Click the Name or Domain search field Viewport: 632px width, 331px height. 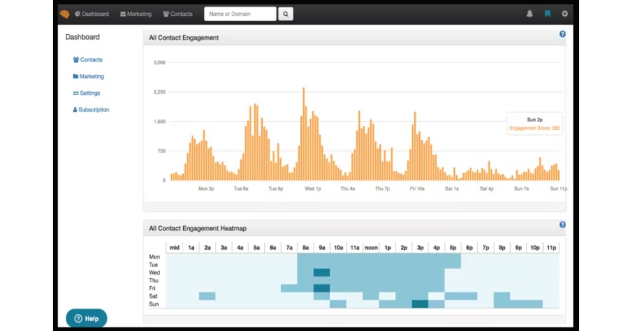[240, 14]
